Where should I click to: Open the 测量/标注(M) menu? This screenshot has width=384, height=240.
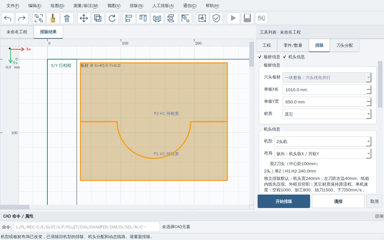coord(86,6)
